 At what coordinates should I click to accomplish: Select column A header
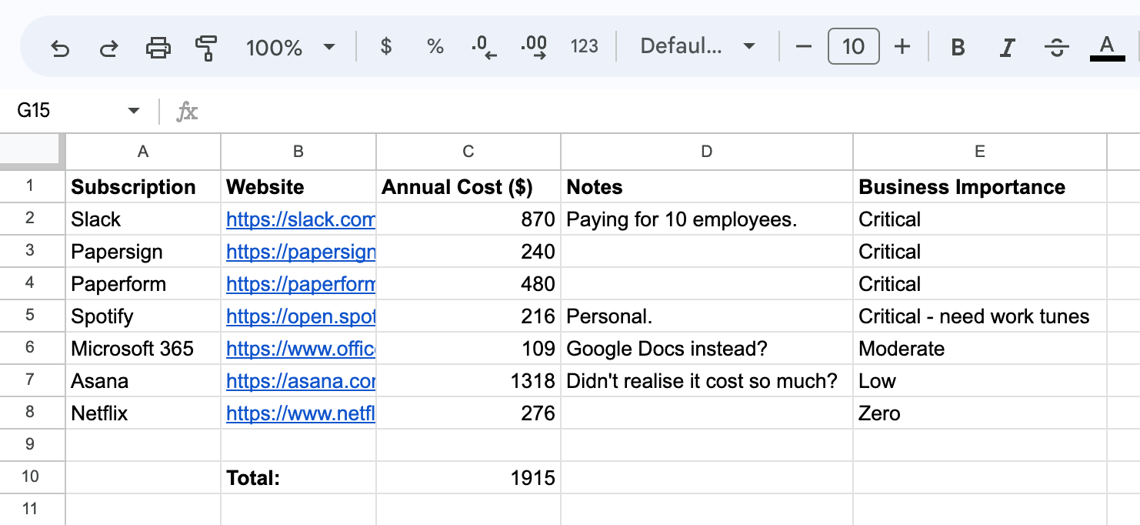click(x=143, y=152)
